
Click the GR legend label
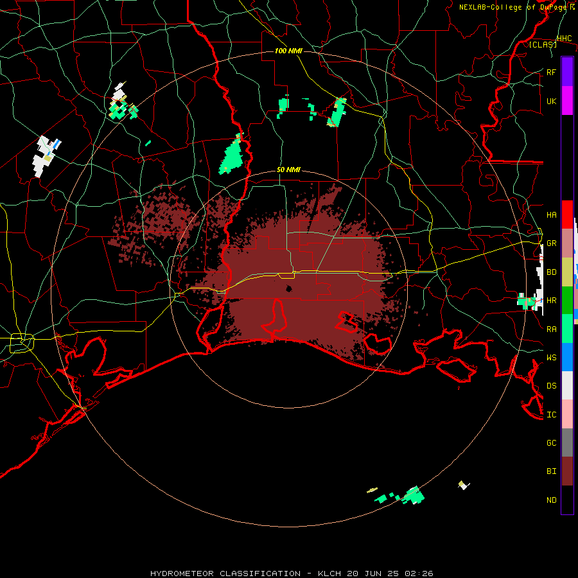(551, 243)
